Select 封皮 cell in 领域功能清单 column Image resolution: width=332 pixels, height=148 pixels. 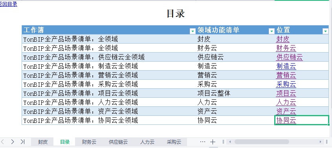(x=235, y=39)
